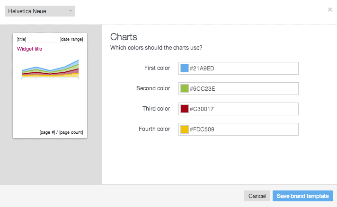The width and height of the screenshot is (337, 207).
Task: Click the [date range] placeholder in preview
Action: [71, 39]
